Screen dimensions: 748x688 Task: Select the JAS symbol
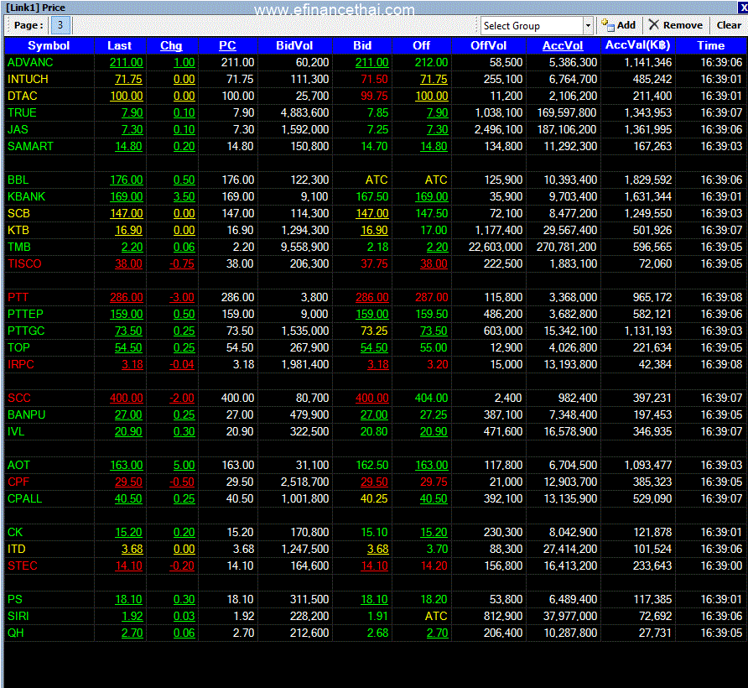[x=18, y=129]
